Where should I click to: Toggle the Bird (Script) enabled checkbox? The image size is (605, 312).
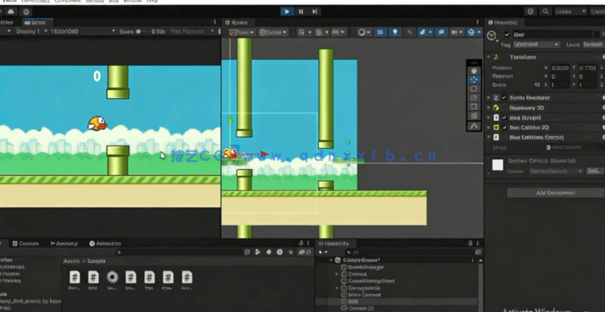[x=504, y=118]
